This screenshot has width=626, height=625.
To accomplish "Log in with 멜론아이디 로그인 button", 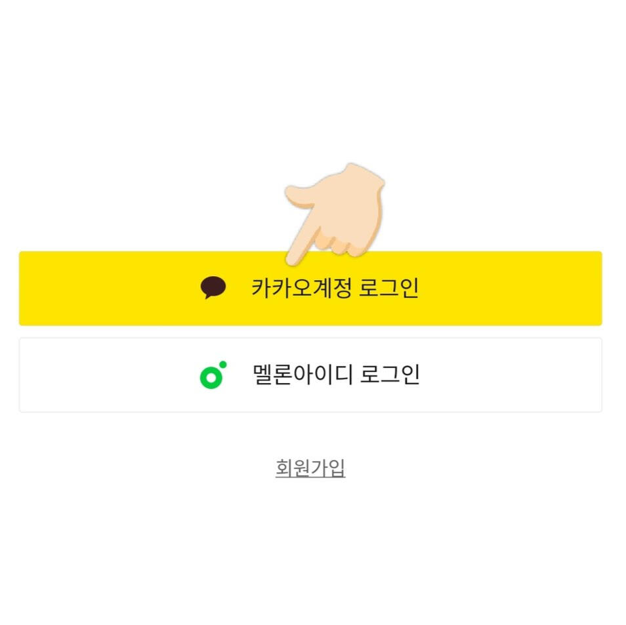I will [310, 375].
